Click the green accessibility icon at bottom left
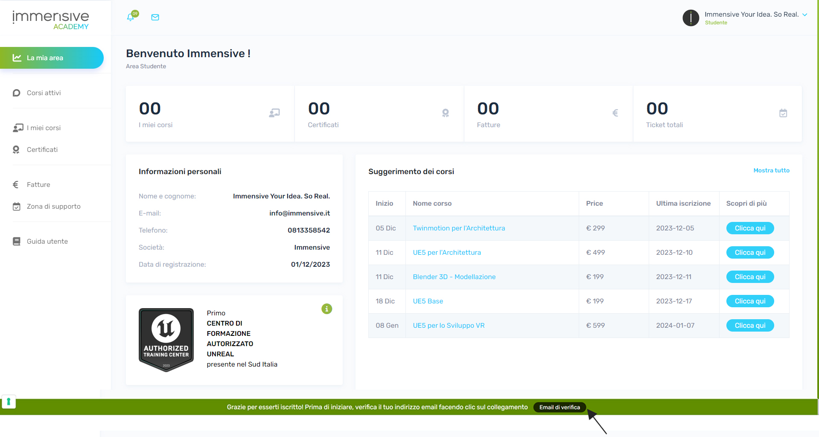The width and height of the screenshot is (819, 437). point(9,402)
